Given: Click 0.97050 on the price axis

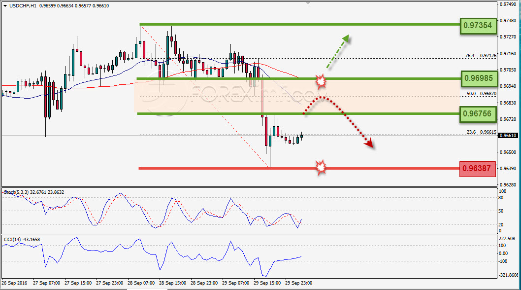Looking at the screenshot, I should tap(508, 70).
